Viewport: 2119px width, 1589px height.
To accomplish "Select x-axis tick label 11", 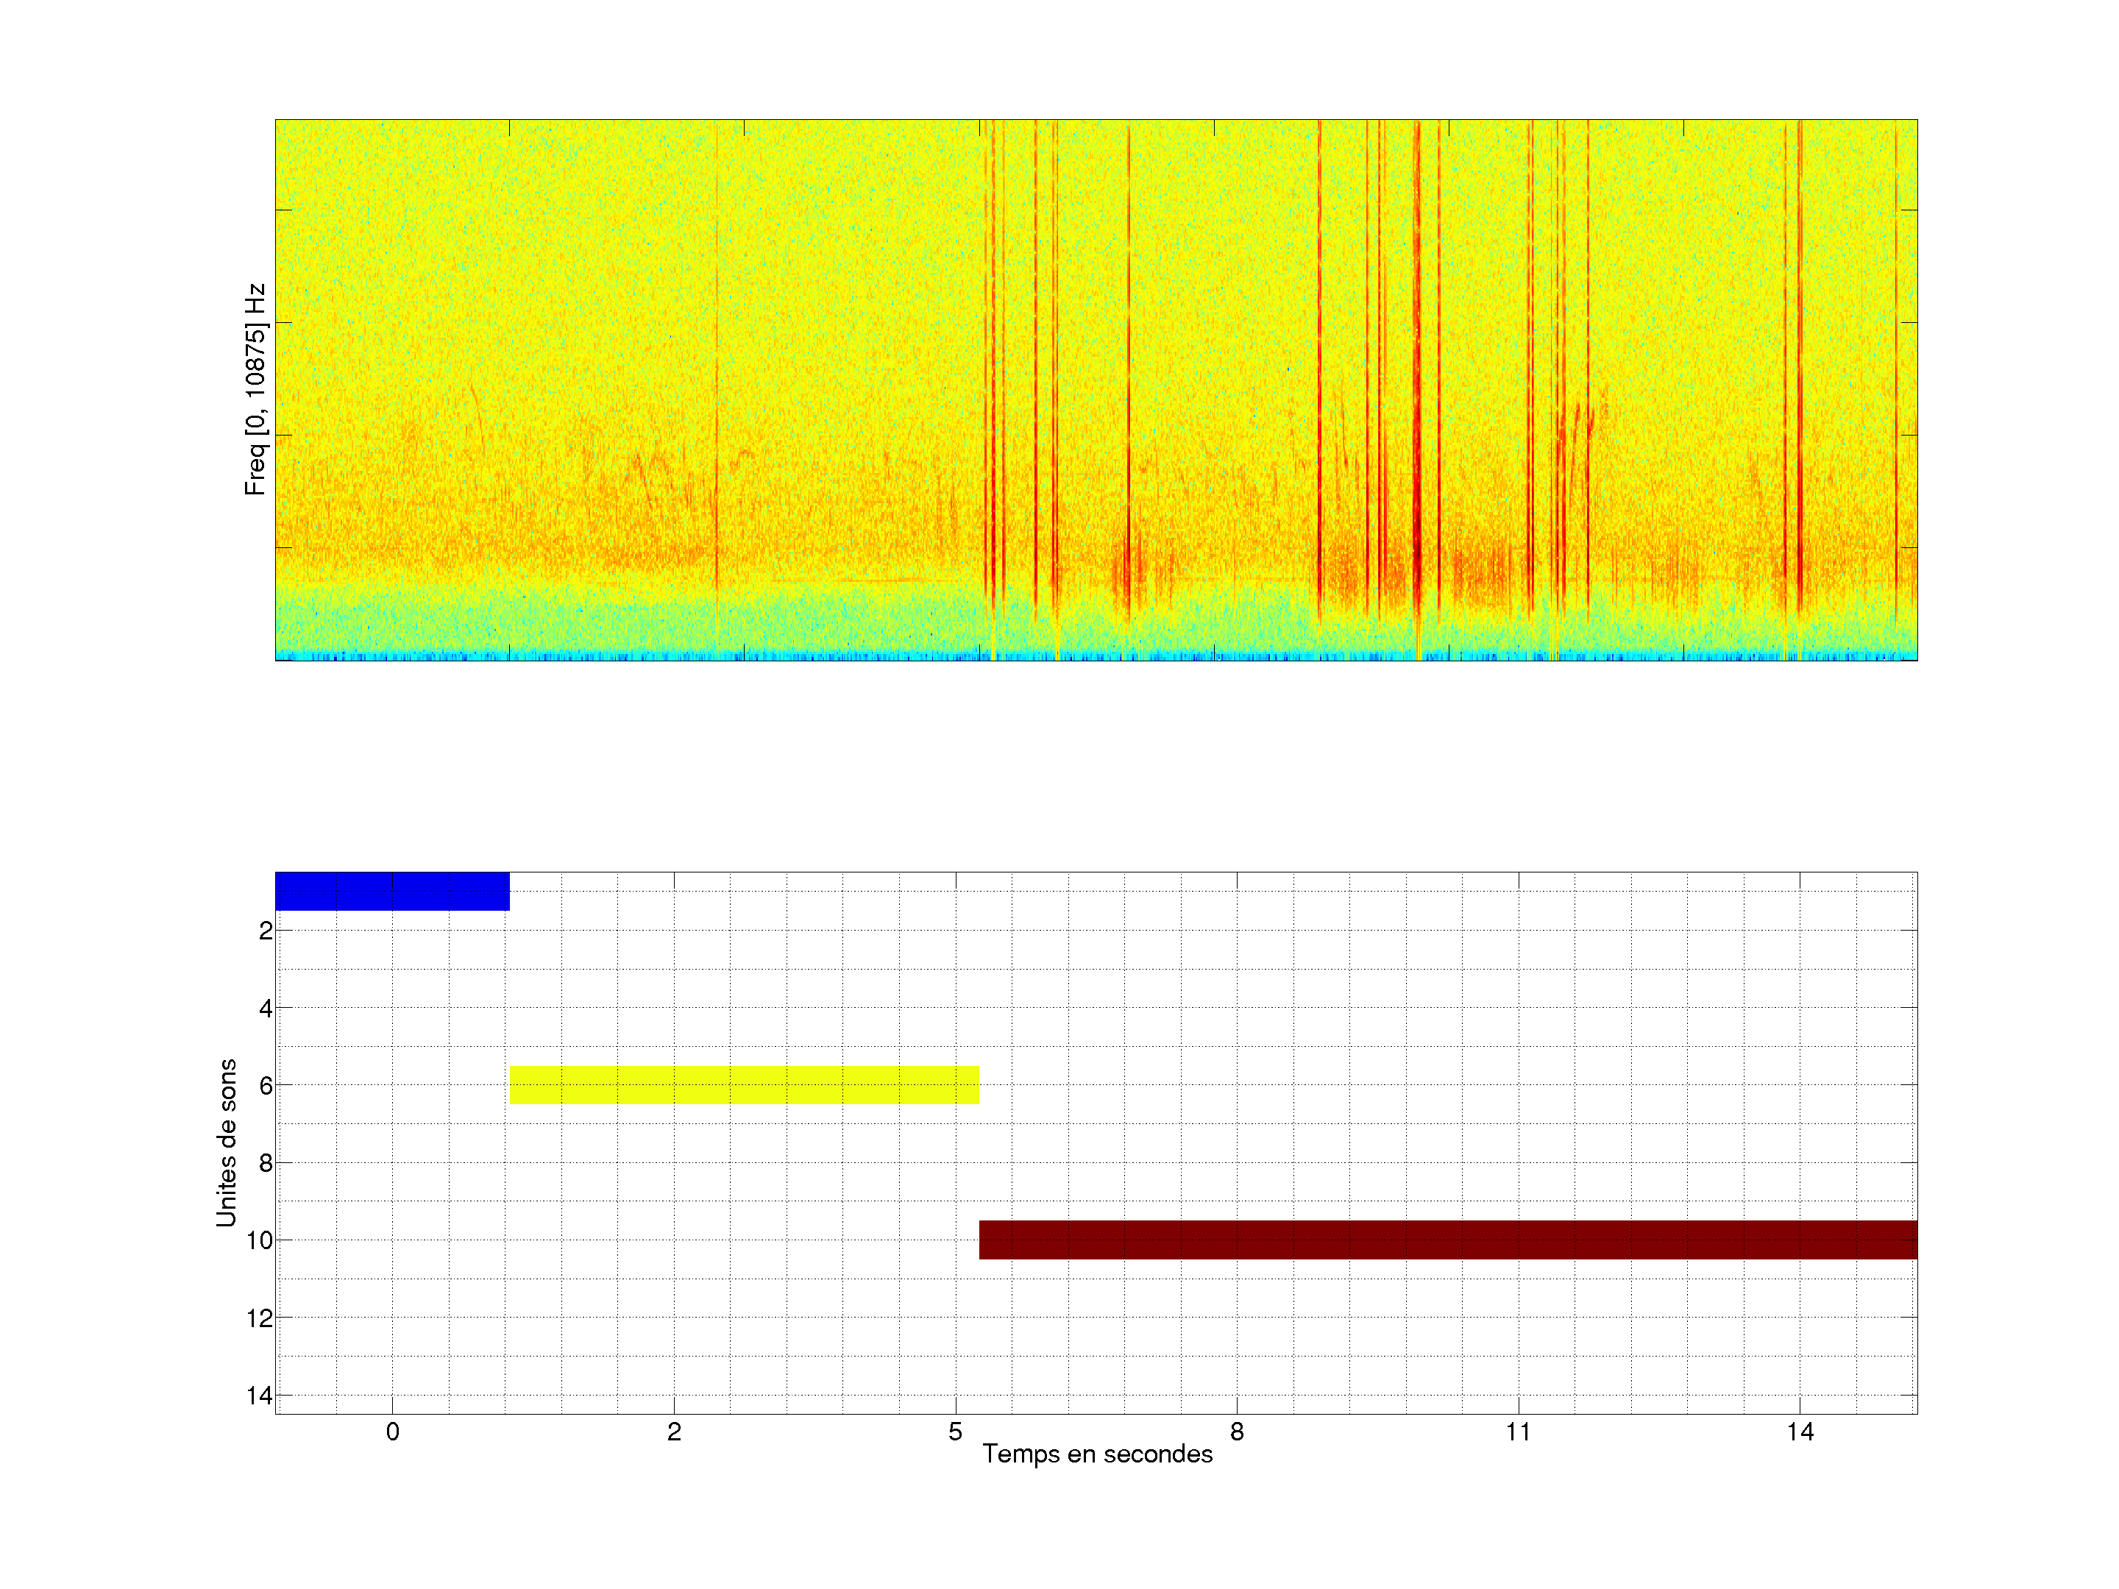I will point(1519,1432).
